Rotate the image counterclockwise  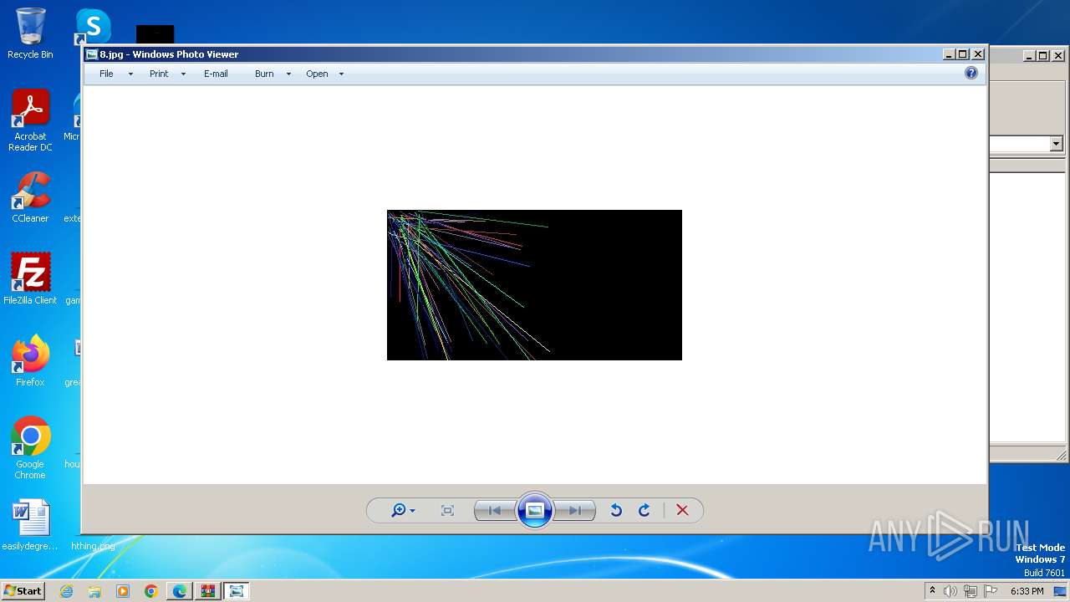click(616, 510)
